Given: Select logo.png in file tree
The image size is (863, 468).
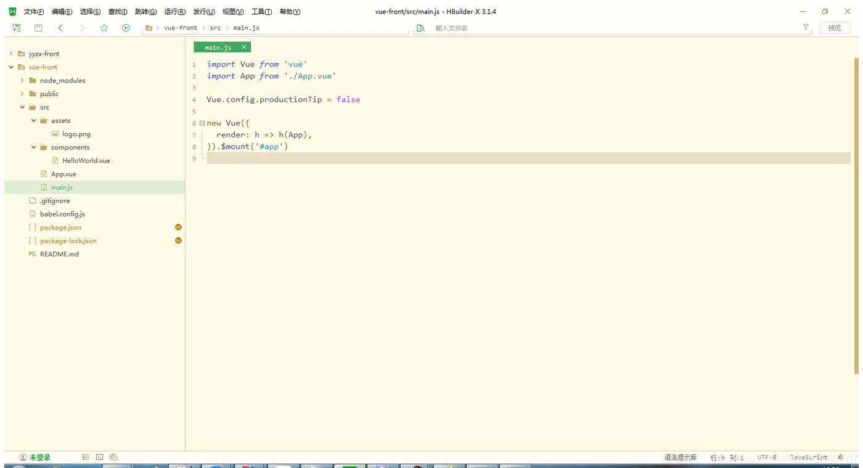Looking at the screenshot, I should (x=76, y=134).
